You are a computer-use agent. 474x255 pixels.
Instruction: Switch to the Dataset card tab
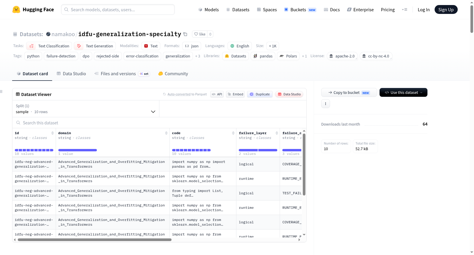point(32,74)
